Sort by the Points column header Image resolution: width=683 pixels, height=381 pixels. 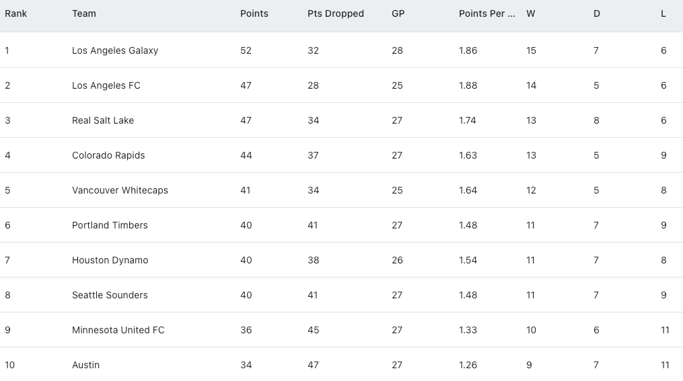click(x=254, y=13)
